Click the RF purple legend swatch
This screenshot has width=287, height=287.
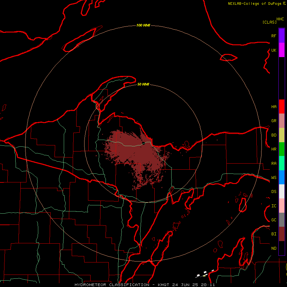[282, 36]
